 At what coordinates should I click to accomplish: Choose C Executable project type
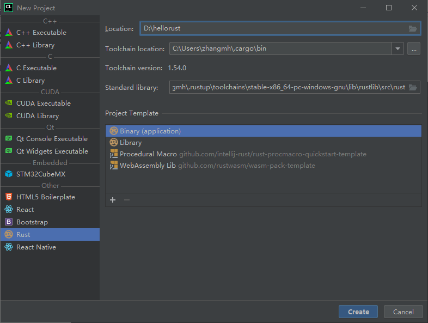(50, 68)
